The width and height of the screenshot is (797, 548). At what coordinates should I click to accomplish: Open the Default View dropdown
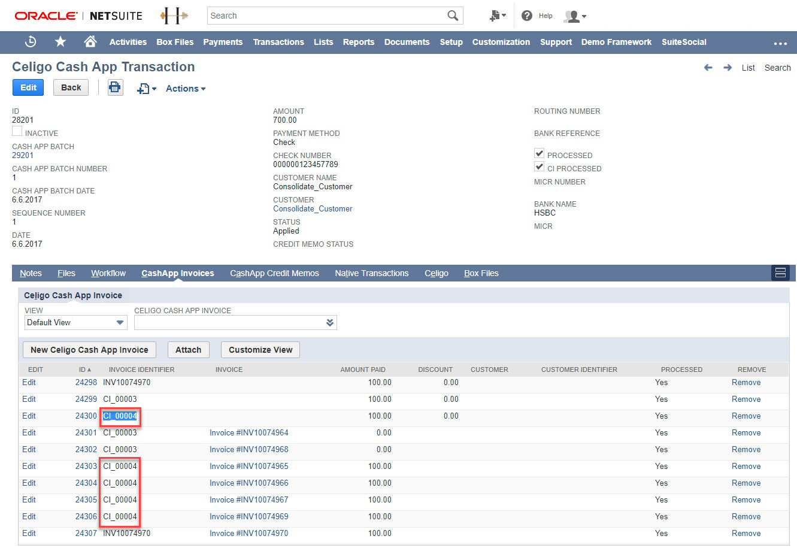point(76,322)
